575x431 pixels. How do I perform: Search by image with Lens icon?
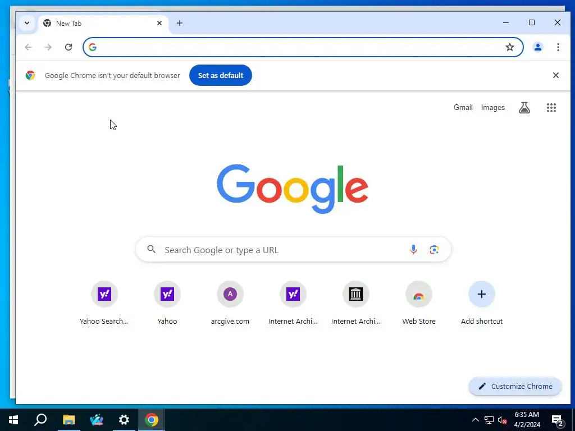click(434, 250)
